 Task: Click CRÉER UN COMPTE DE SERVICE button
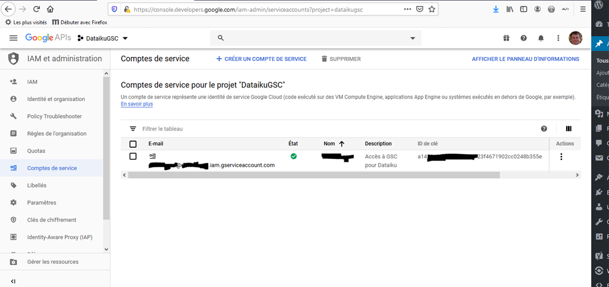pos(262,59)
